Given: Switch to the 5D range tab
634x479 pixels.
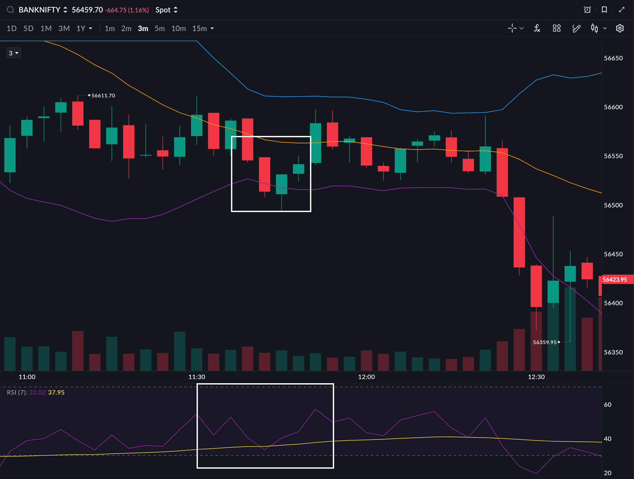Looking at the screenshot, I should (x=28, y=28).
